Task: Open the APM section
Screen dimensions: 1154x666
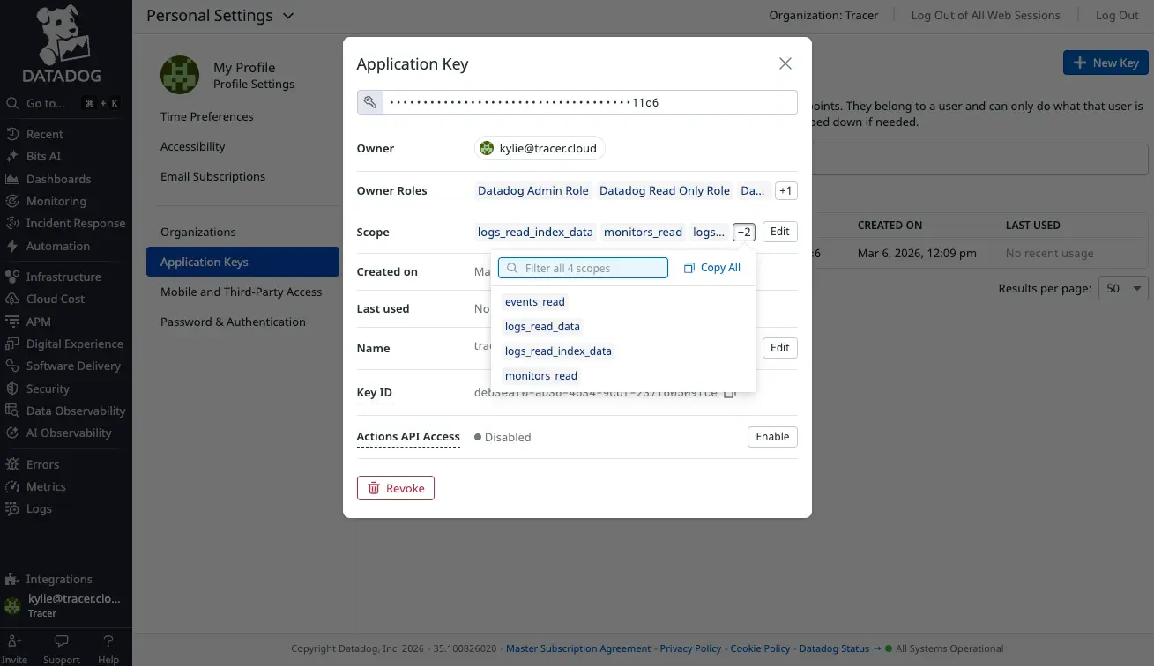Action: point(37,322)
